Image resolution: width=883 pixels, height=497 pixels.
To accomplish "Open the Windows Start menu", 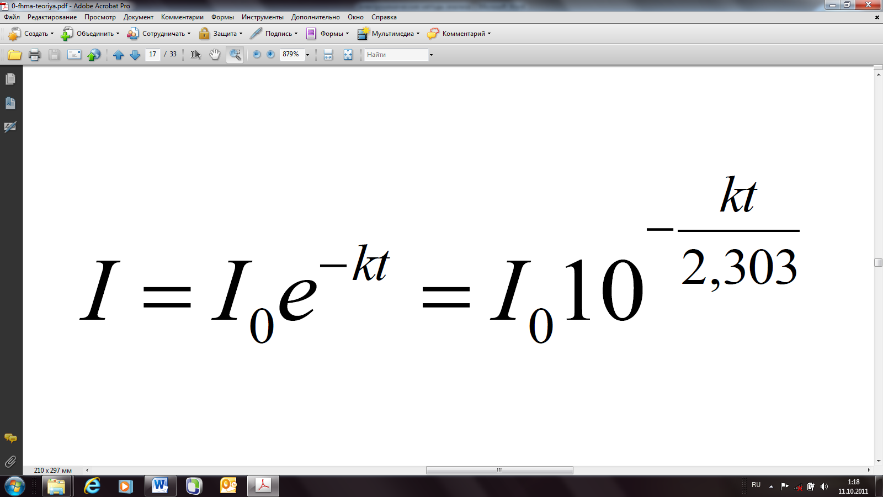I will (x=14, y=487).
